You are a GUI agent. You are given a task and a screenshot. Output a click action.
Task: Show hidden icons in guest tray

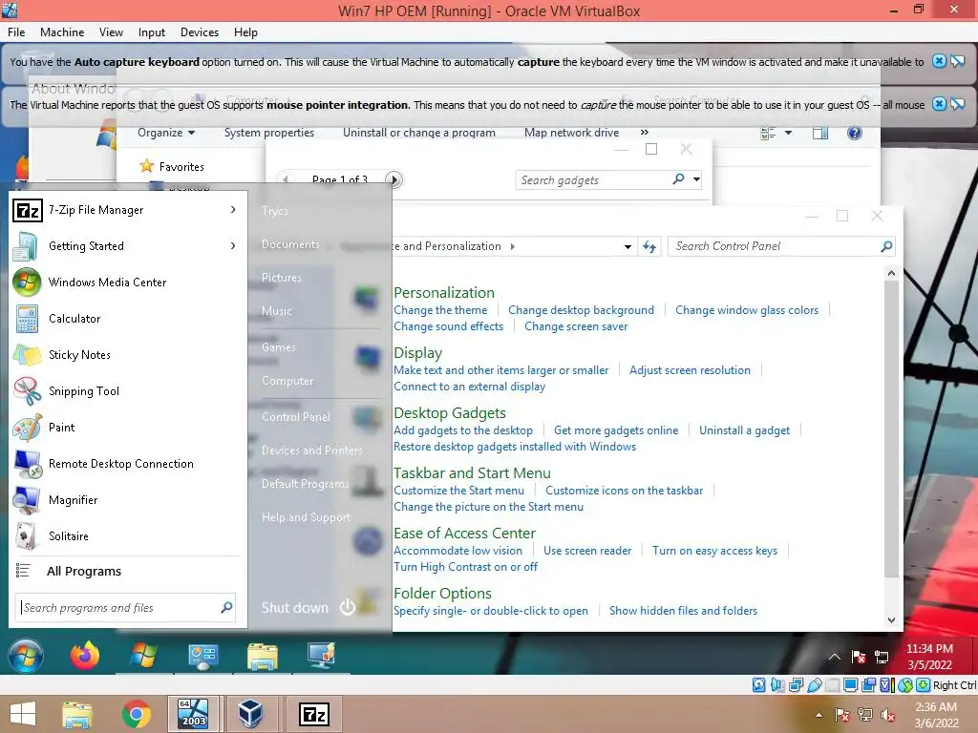pyautogui.click(x=834, y=657)
